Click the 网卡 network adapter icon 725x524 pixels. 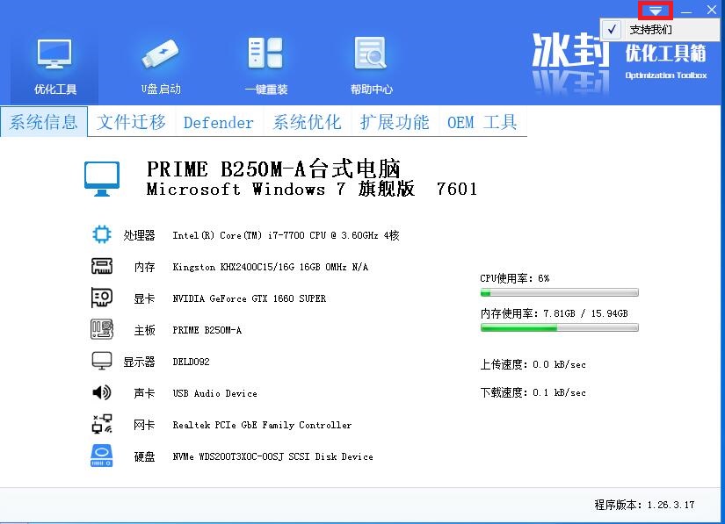pos(102,424)
